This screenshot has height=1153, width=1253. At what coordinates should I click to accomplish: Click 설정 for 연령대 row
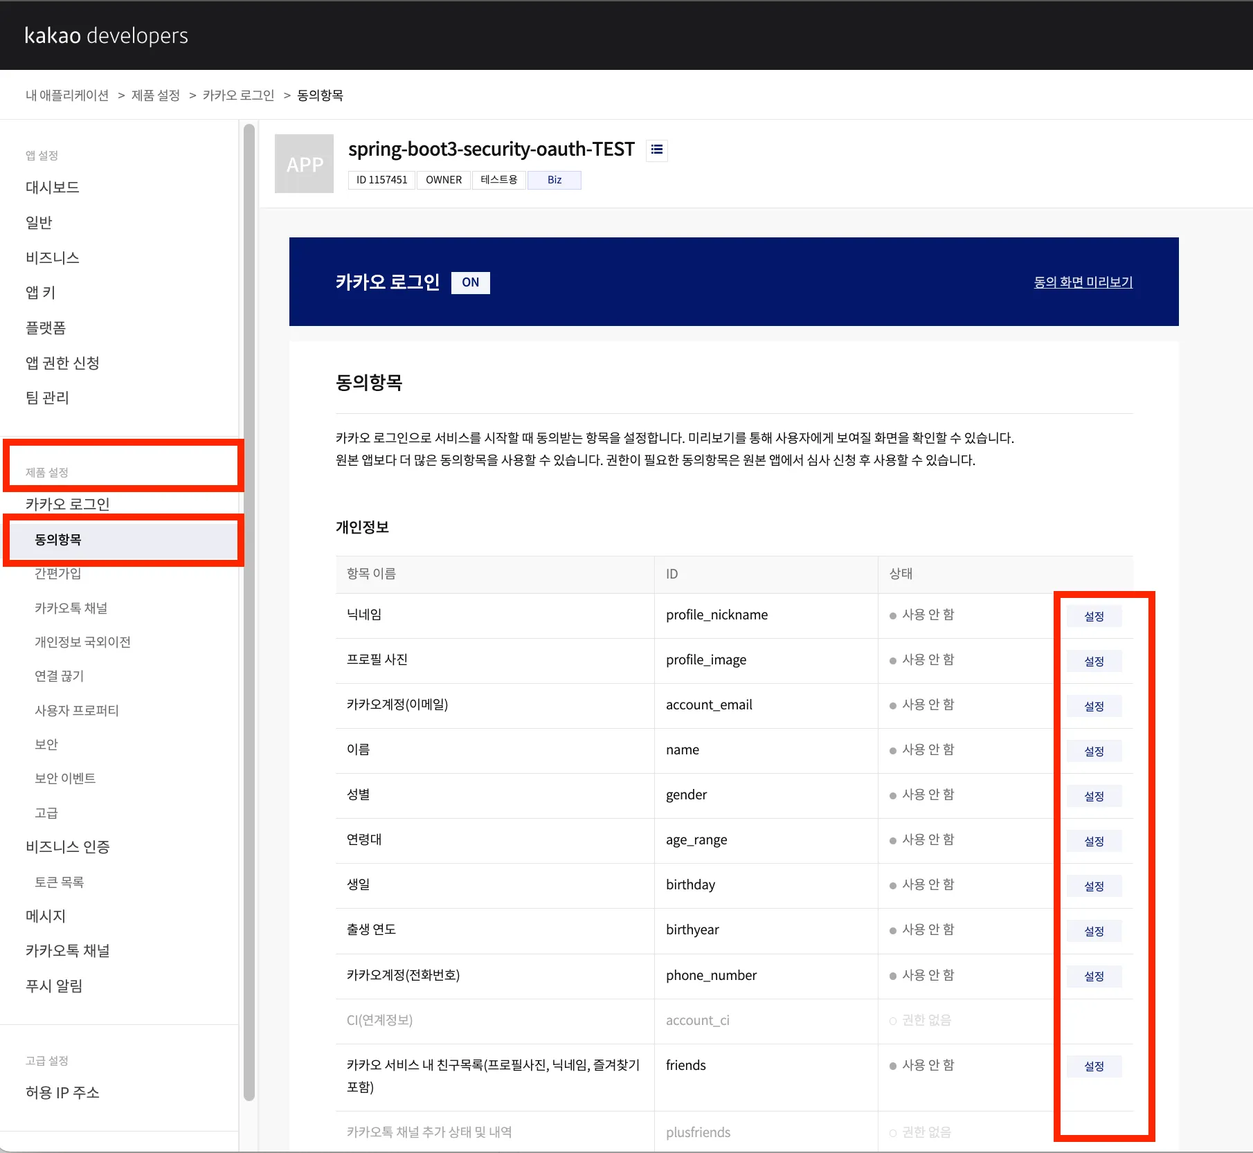[x=1094, y=841]
